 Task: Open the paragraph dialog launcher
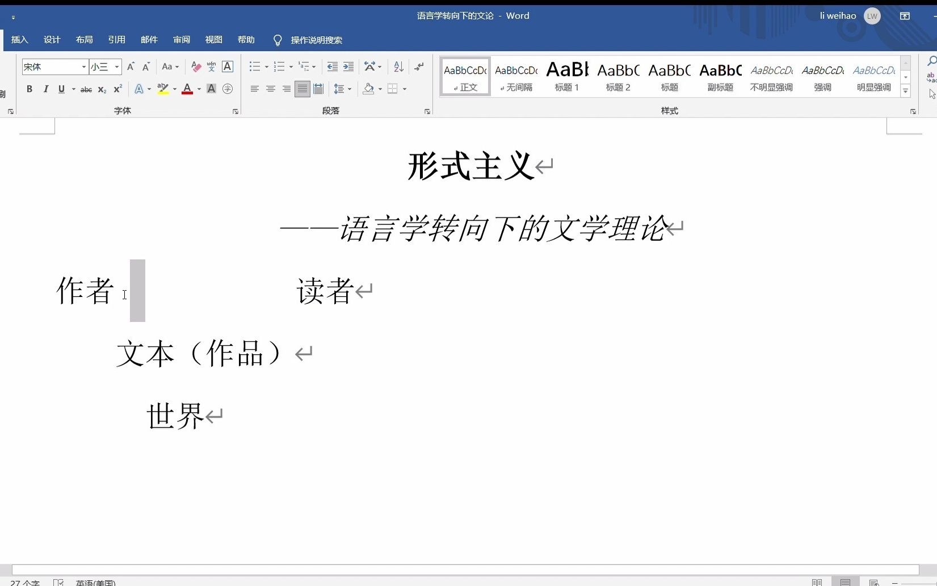pos(427,112)
